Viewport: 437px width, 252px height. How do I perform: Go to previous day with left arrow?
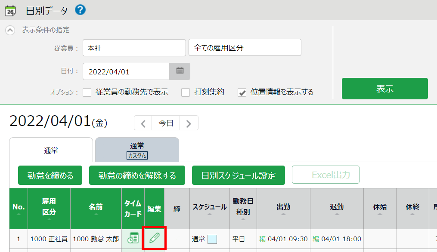click(143, 123)
